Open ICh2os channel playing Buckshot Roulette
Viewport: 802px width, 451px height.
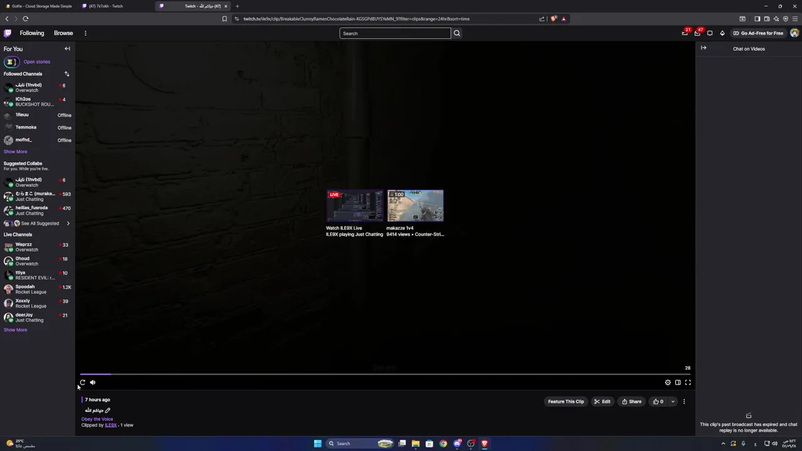38,101
